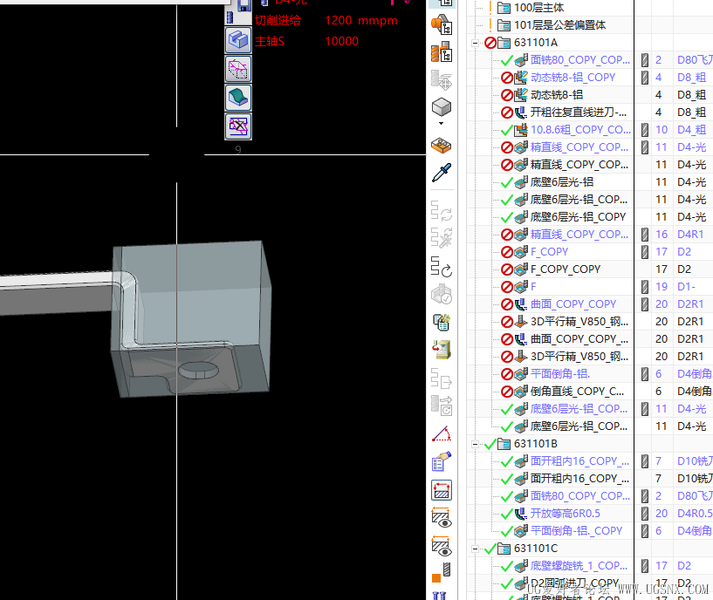Select operation 平面倒角-铝._COPY
This screenshot has height=600, width=713.
click(x=576, y=530)
